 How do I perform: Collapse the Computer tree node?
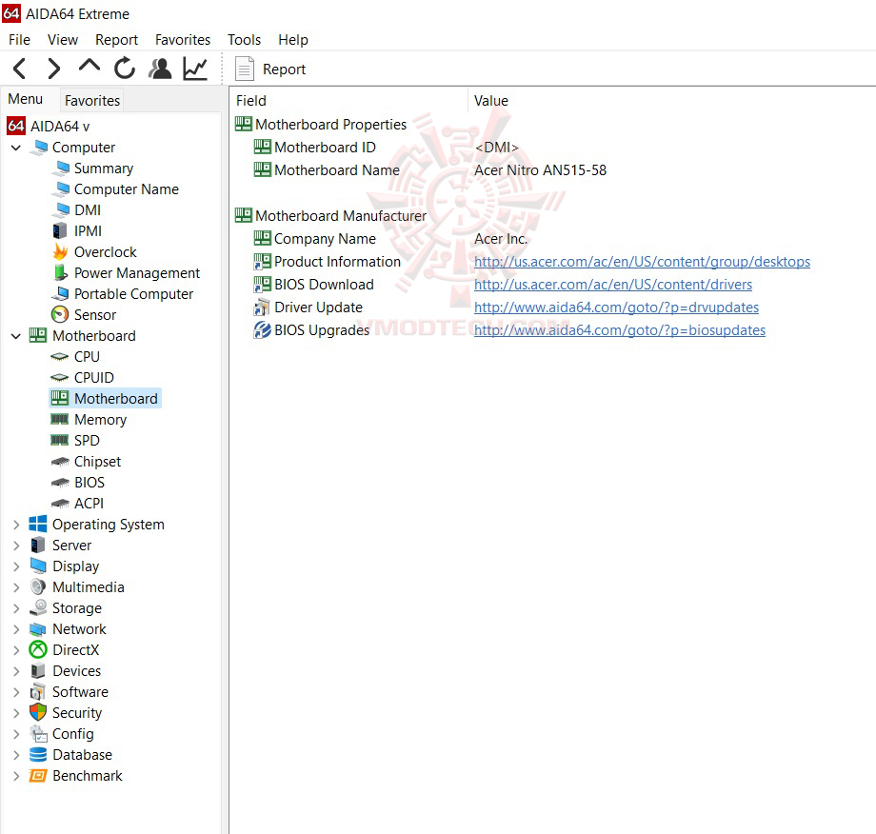click(16, 148)
